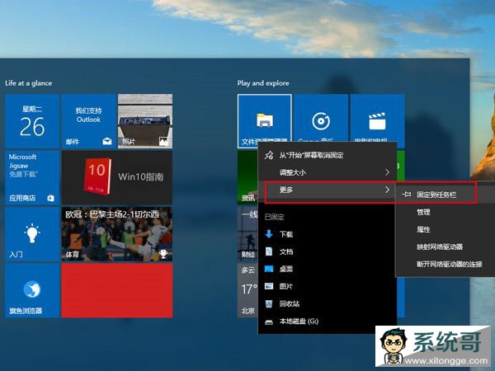Open the 更多 submenu entry
The height and width of the screenshot is (371, 495).
click(x=328, y=190)
